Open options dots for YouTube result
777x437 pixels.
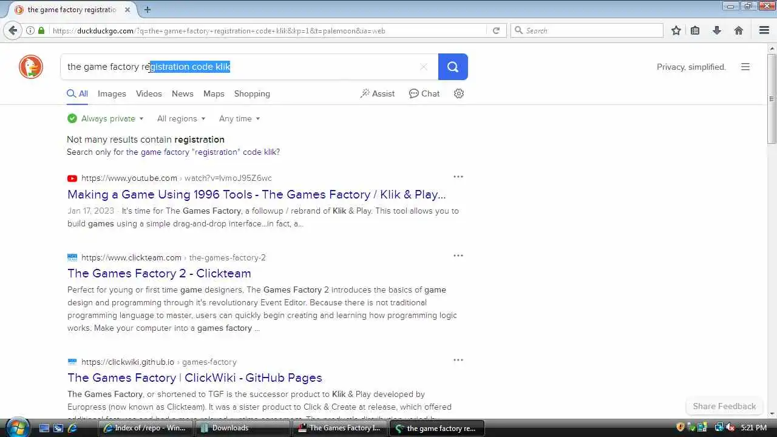pyautogui.click(x=458, y=177)
